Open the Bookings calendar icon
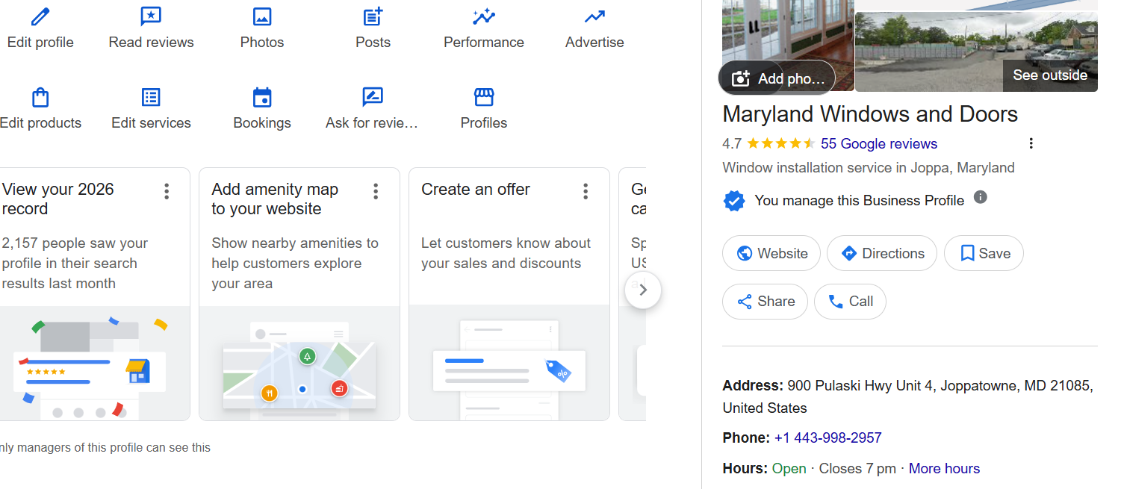1121x489 pixels. 262,97
